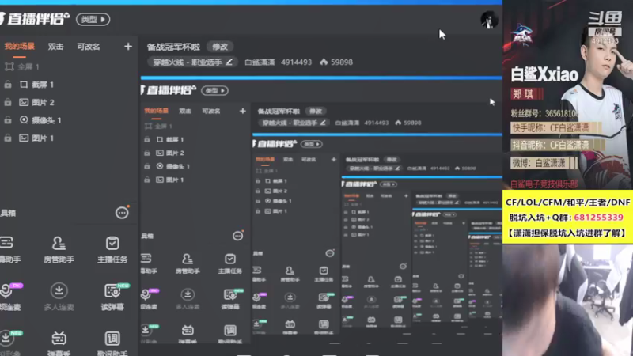Select the 截屏 1 source icon
The image size is (633, 356).
[x=24, y=85]
